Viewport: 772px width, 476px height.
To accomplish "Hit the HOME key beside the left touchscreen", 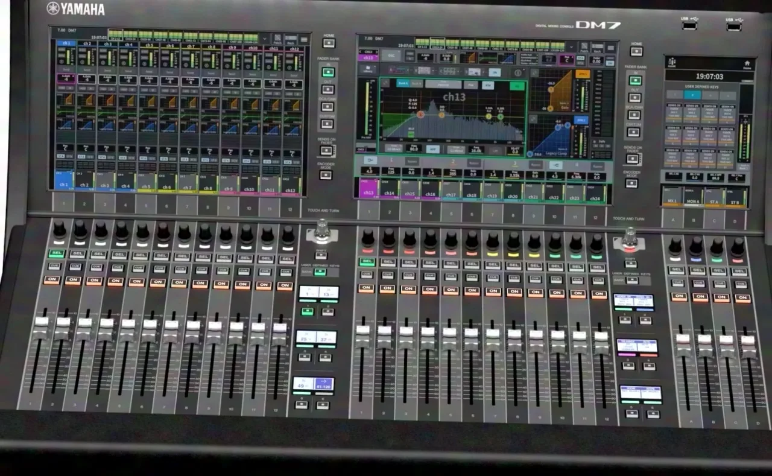I will pos(329,43).
